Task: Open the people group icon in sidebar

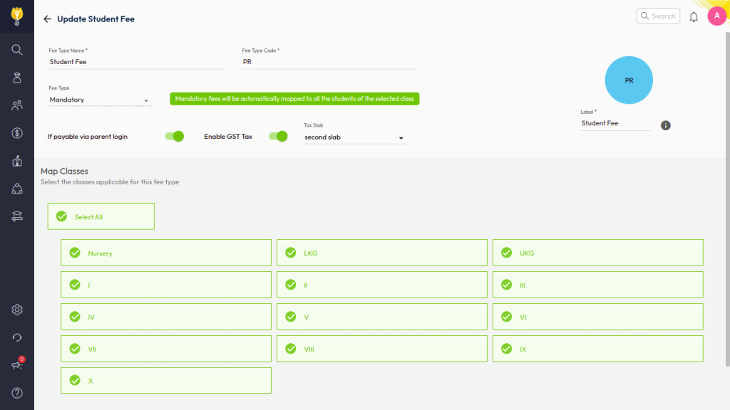Action: 17,105
